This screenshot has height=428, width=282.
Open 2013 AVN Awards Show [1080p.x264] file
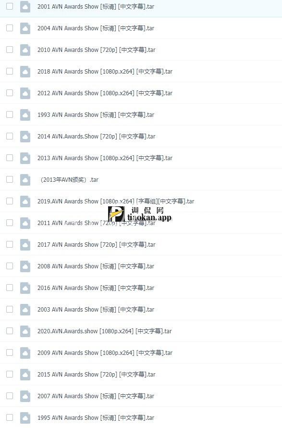pyautogui.click(x=105, y=158)
